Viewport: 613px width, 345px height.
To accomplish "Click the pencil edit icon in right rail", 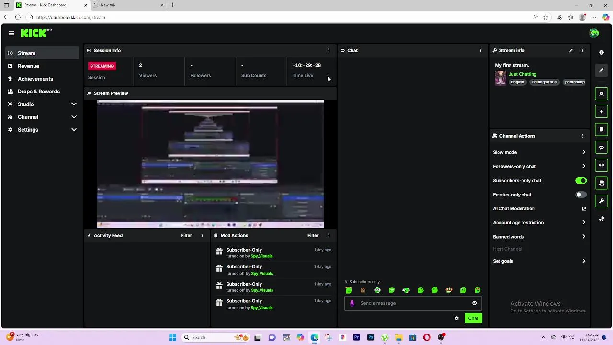I will (602, 70).
